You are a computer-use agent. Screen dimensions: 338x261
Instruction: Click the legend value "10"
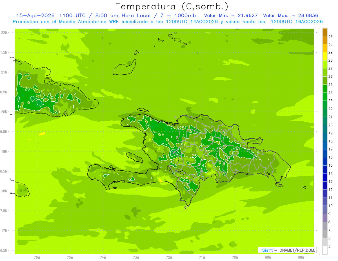[x=330, y=206]
